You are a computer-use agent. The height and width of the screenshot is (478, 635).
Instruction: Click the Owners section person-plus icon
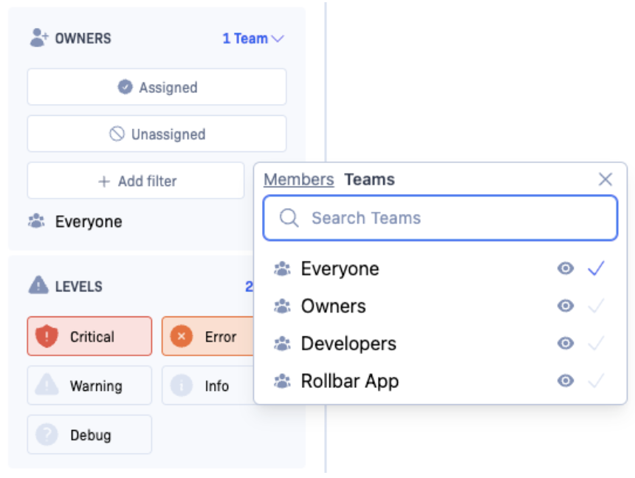(x=39, y=38)
